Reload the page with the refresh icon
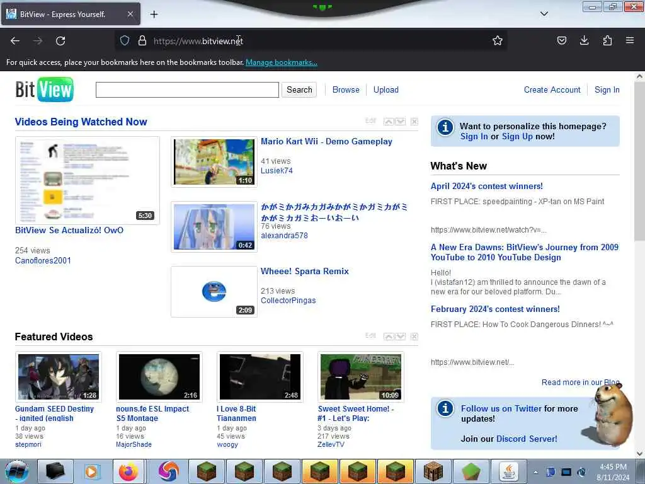Screen dimensions: 645x484 (x=60, y=41)
